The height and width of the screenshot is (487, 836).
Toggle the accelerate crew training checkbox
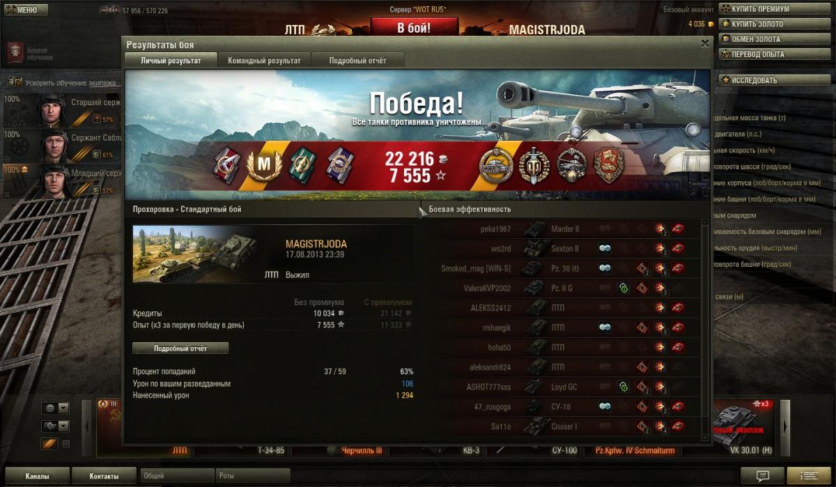pyautogui.click(x=20, y=83)
